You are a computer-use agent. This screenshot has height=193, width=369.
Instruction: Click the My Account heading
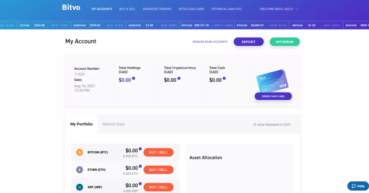coord(81,41)
